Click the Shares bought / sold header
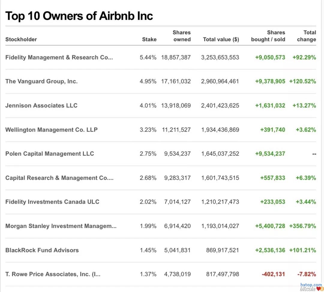Viewport: 324px width, 292px height. (x=268, y=36)
